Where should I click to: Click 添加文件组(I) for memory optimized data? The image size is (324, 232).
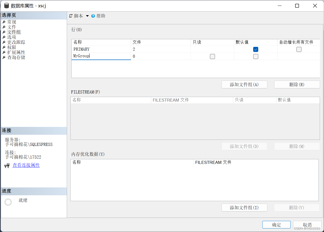(244, 208)
